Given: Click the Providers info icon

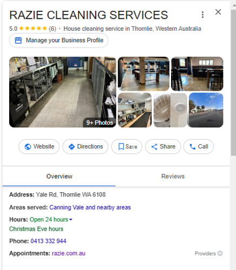Looking at the screenshot, I should (x=220, y=253).
